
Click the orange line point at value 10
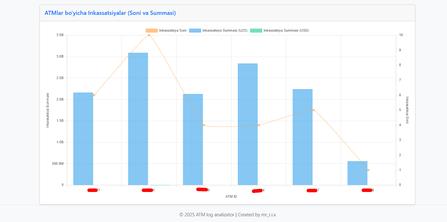tap(149, 35)
